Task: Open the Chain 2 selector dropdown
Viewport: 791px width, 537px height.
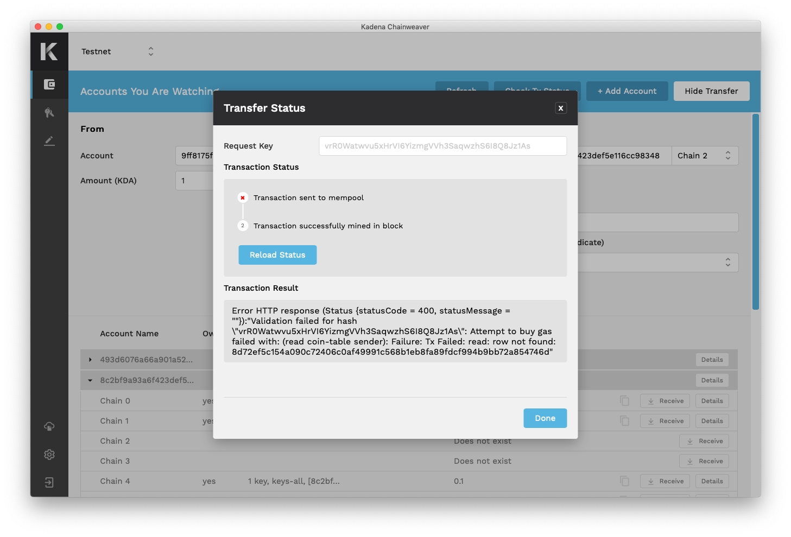Action: pyautogui.click(x=704, y=156)
